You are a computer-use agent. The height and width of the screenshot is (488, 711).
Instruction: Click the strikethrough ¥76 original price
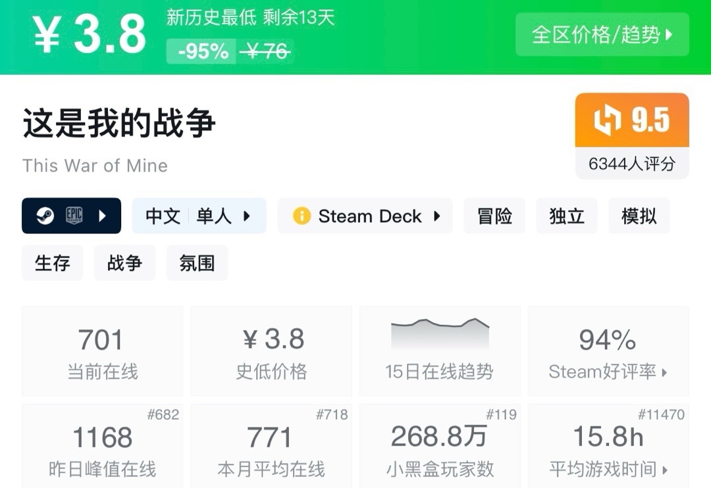click(266, 51)
